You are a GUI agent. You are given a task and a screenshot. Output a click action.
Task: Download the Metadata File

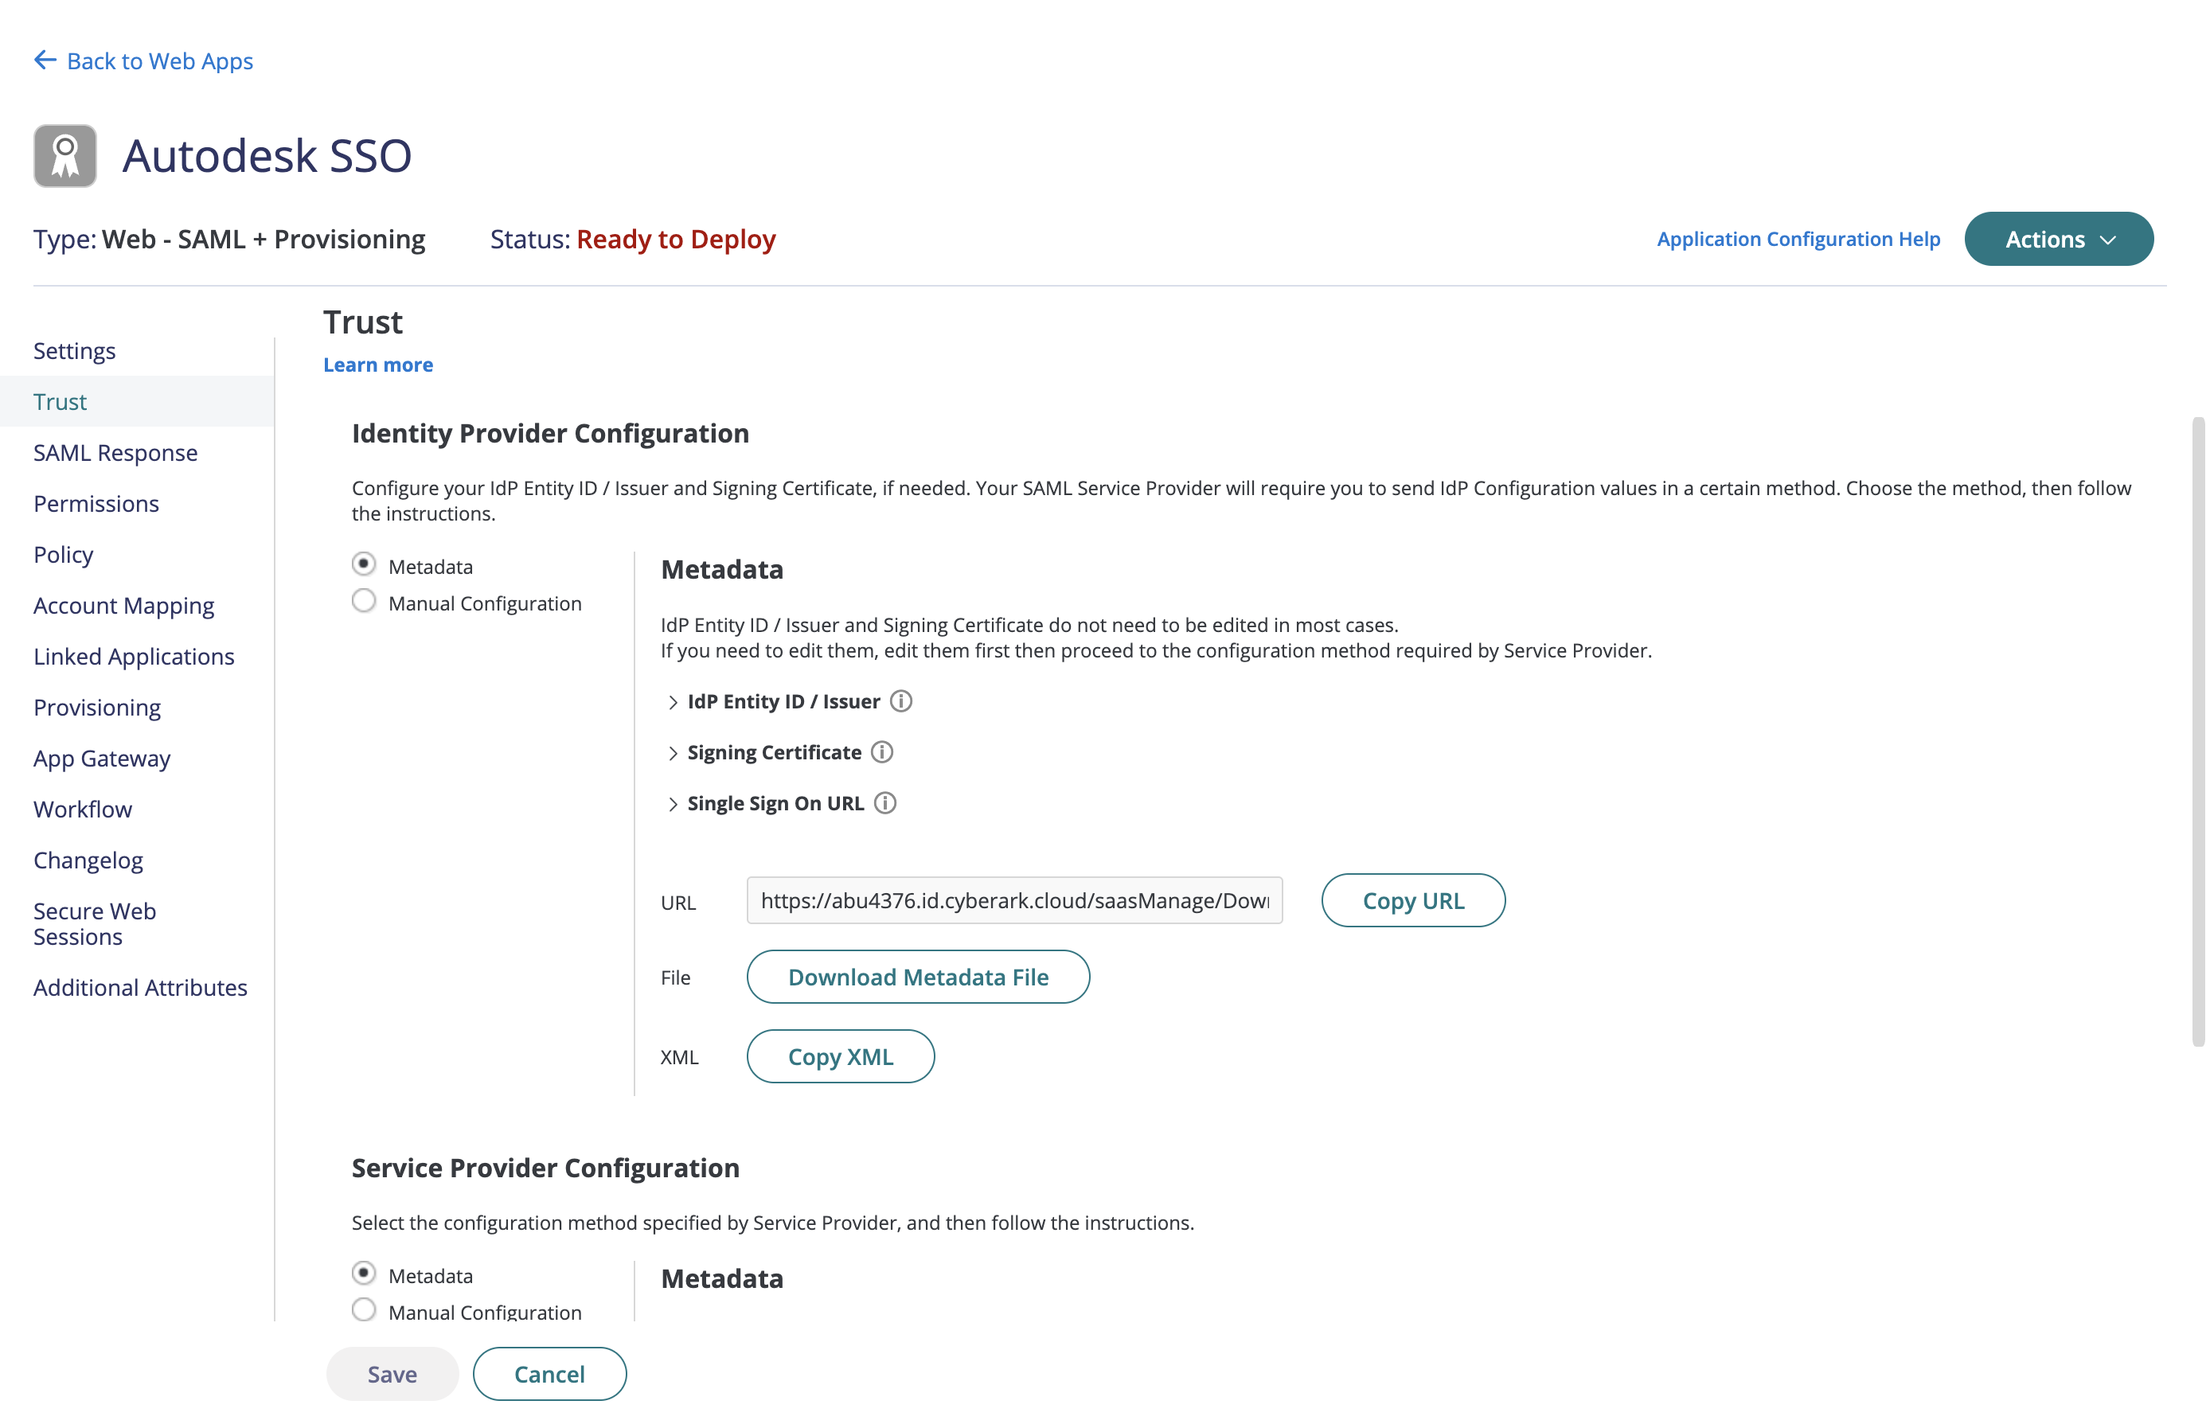point(917,977)
